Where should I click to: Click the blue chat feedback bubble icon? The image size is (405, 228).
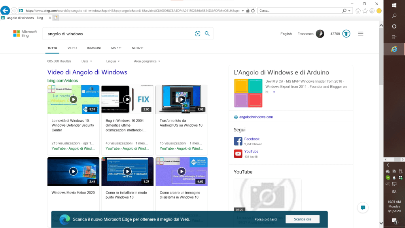[x=363, y=207]
